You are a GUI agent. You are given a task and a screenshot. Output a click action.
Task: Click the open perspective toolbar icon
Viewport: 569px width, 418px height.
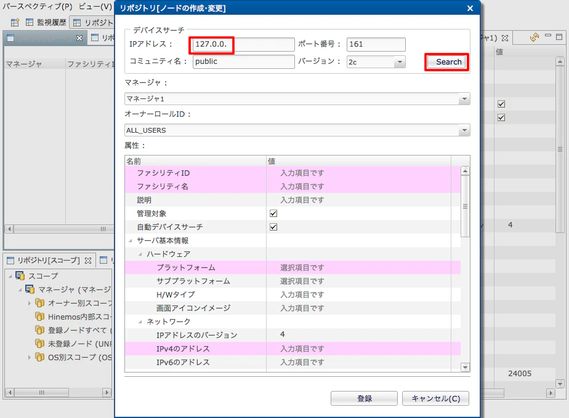point(15,23)
